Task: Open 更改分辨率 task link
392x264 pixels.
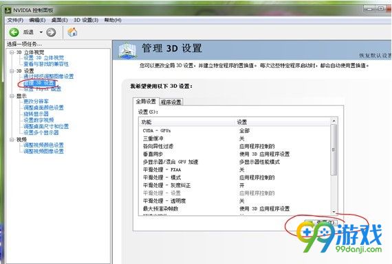Action: tap(36, 101)
